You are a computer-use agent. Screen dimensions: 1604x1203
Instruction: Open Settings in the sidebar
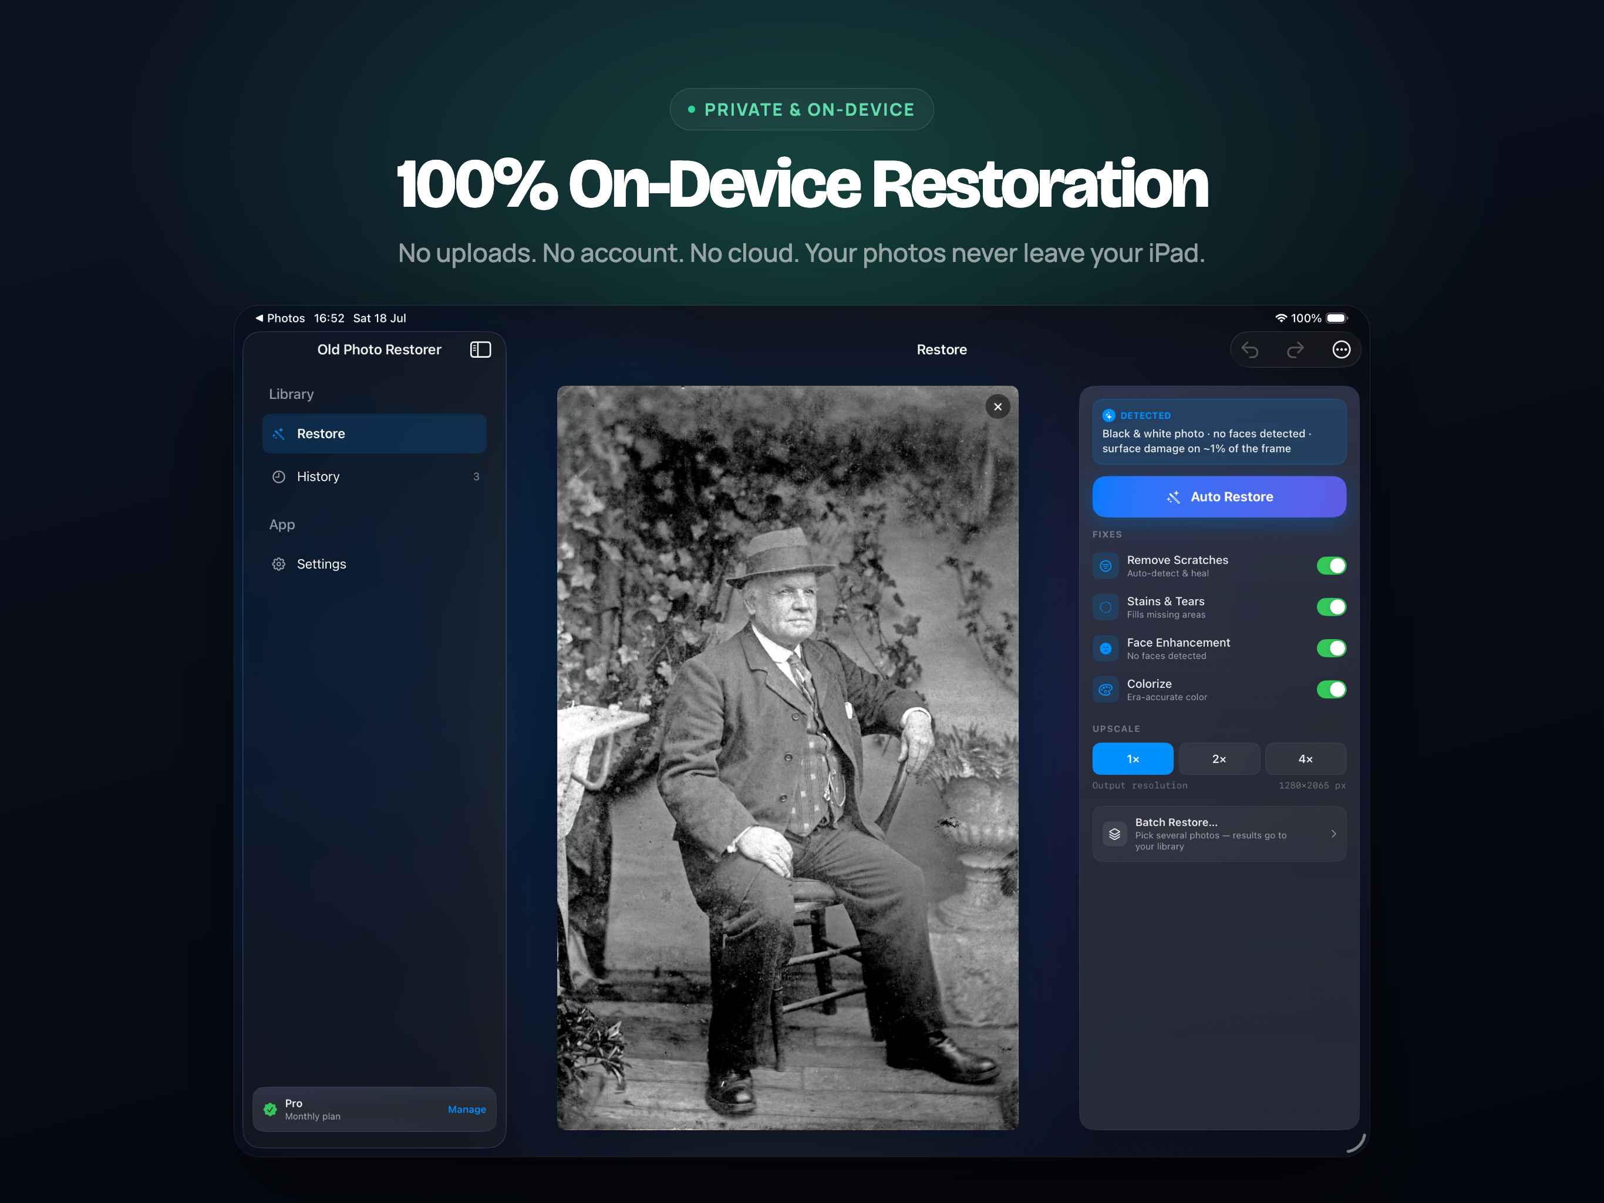tap(374, 564)
